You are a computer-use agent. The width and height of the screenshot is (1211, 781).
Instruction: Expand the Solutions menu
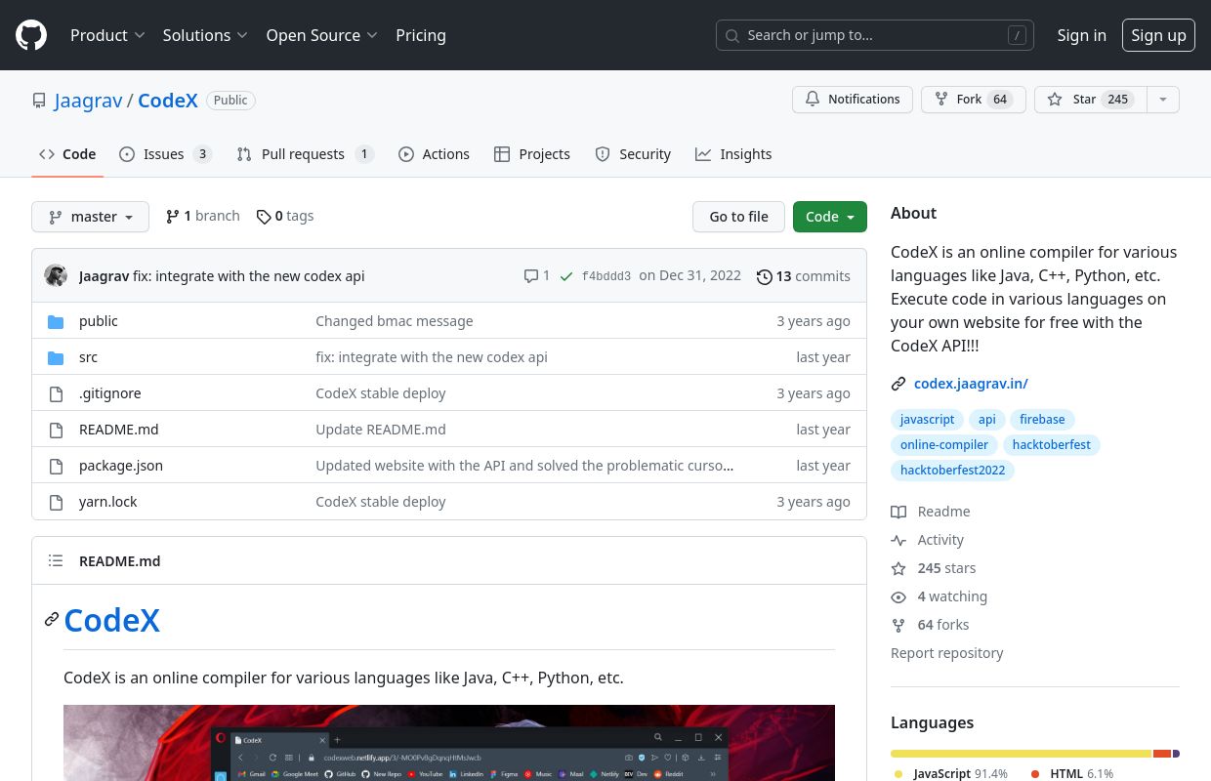pos(205,35)
